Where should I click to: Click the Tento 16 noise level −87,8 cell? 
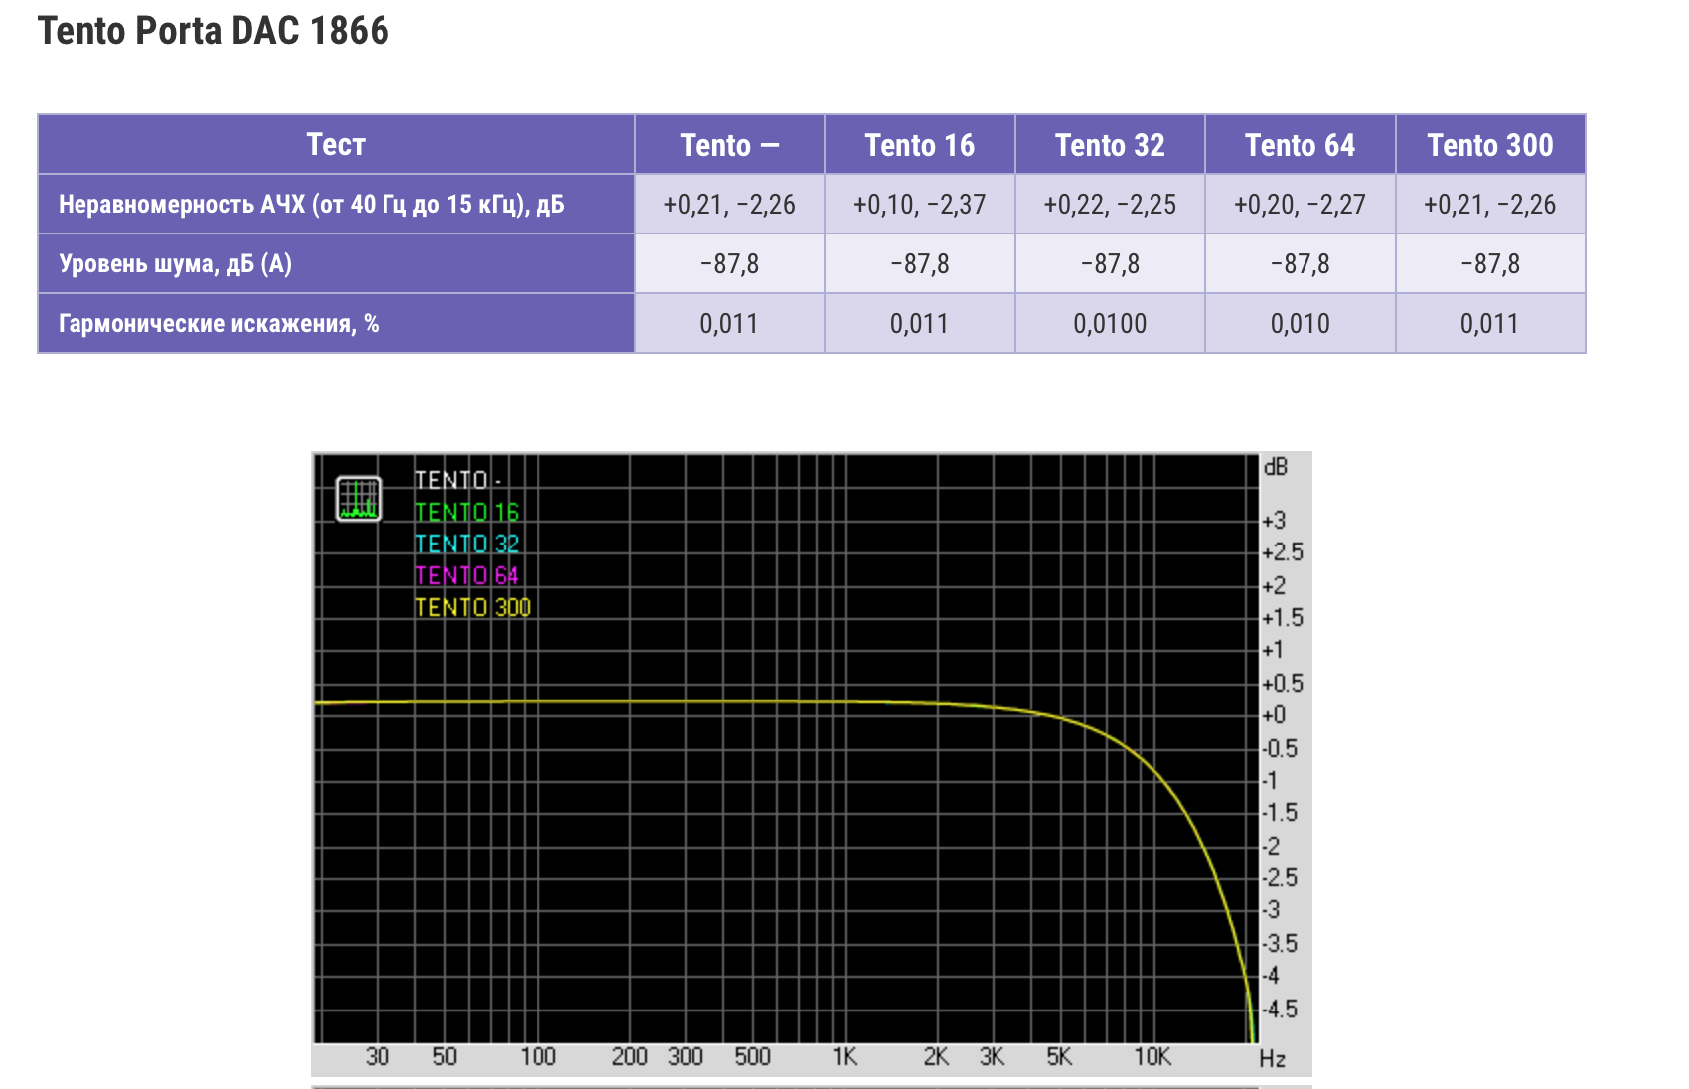click(920, 264)
